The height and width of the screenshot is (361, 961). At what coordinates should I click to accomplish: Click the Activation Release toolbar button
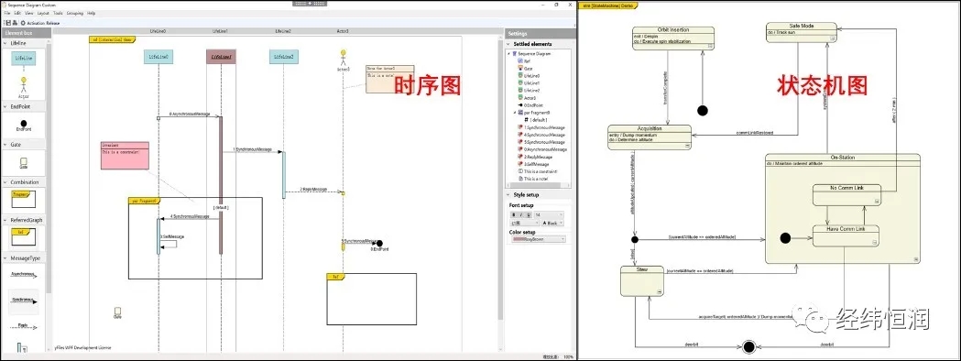tap(39, 23)
